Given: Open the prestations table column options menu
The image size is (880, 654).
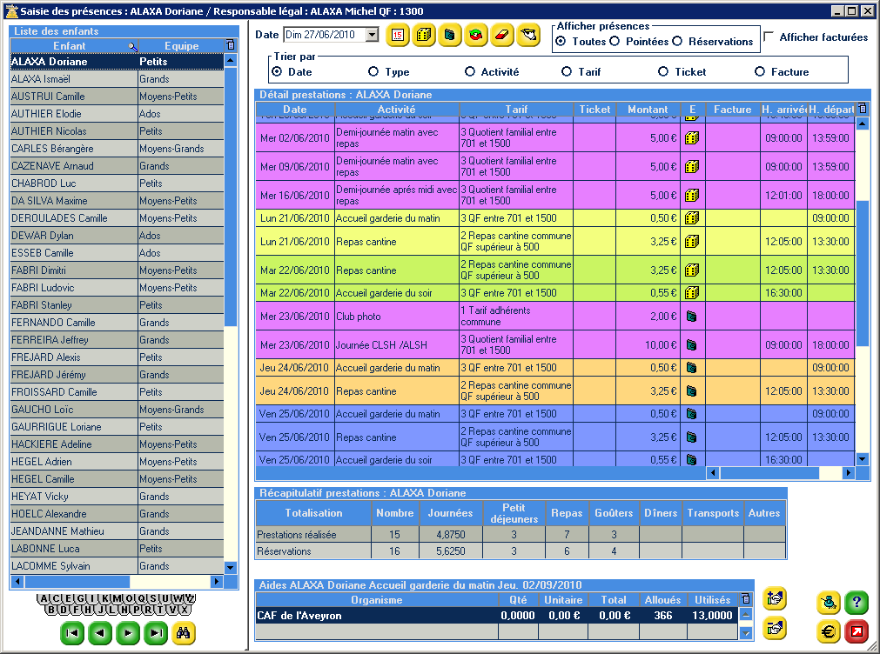Looking at the screenshot, I should pyautogui.click(x=862, y=109).
